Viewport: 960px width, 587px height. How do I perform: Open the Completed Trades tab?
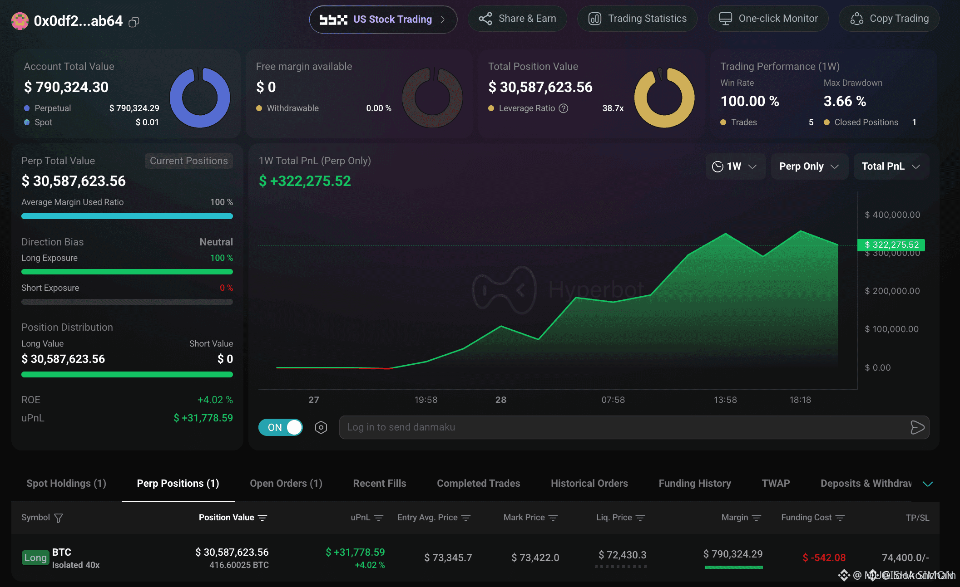(x=479, y=484)
